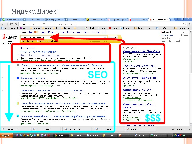Switch to the yellow U Редактирование tab

tap(96, 19)
